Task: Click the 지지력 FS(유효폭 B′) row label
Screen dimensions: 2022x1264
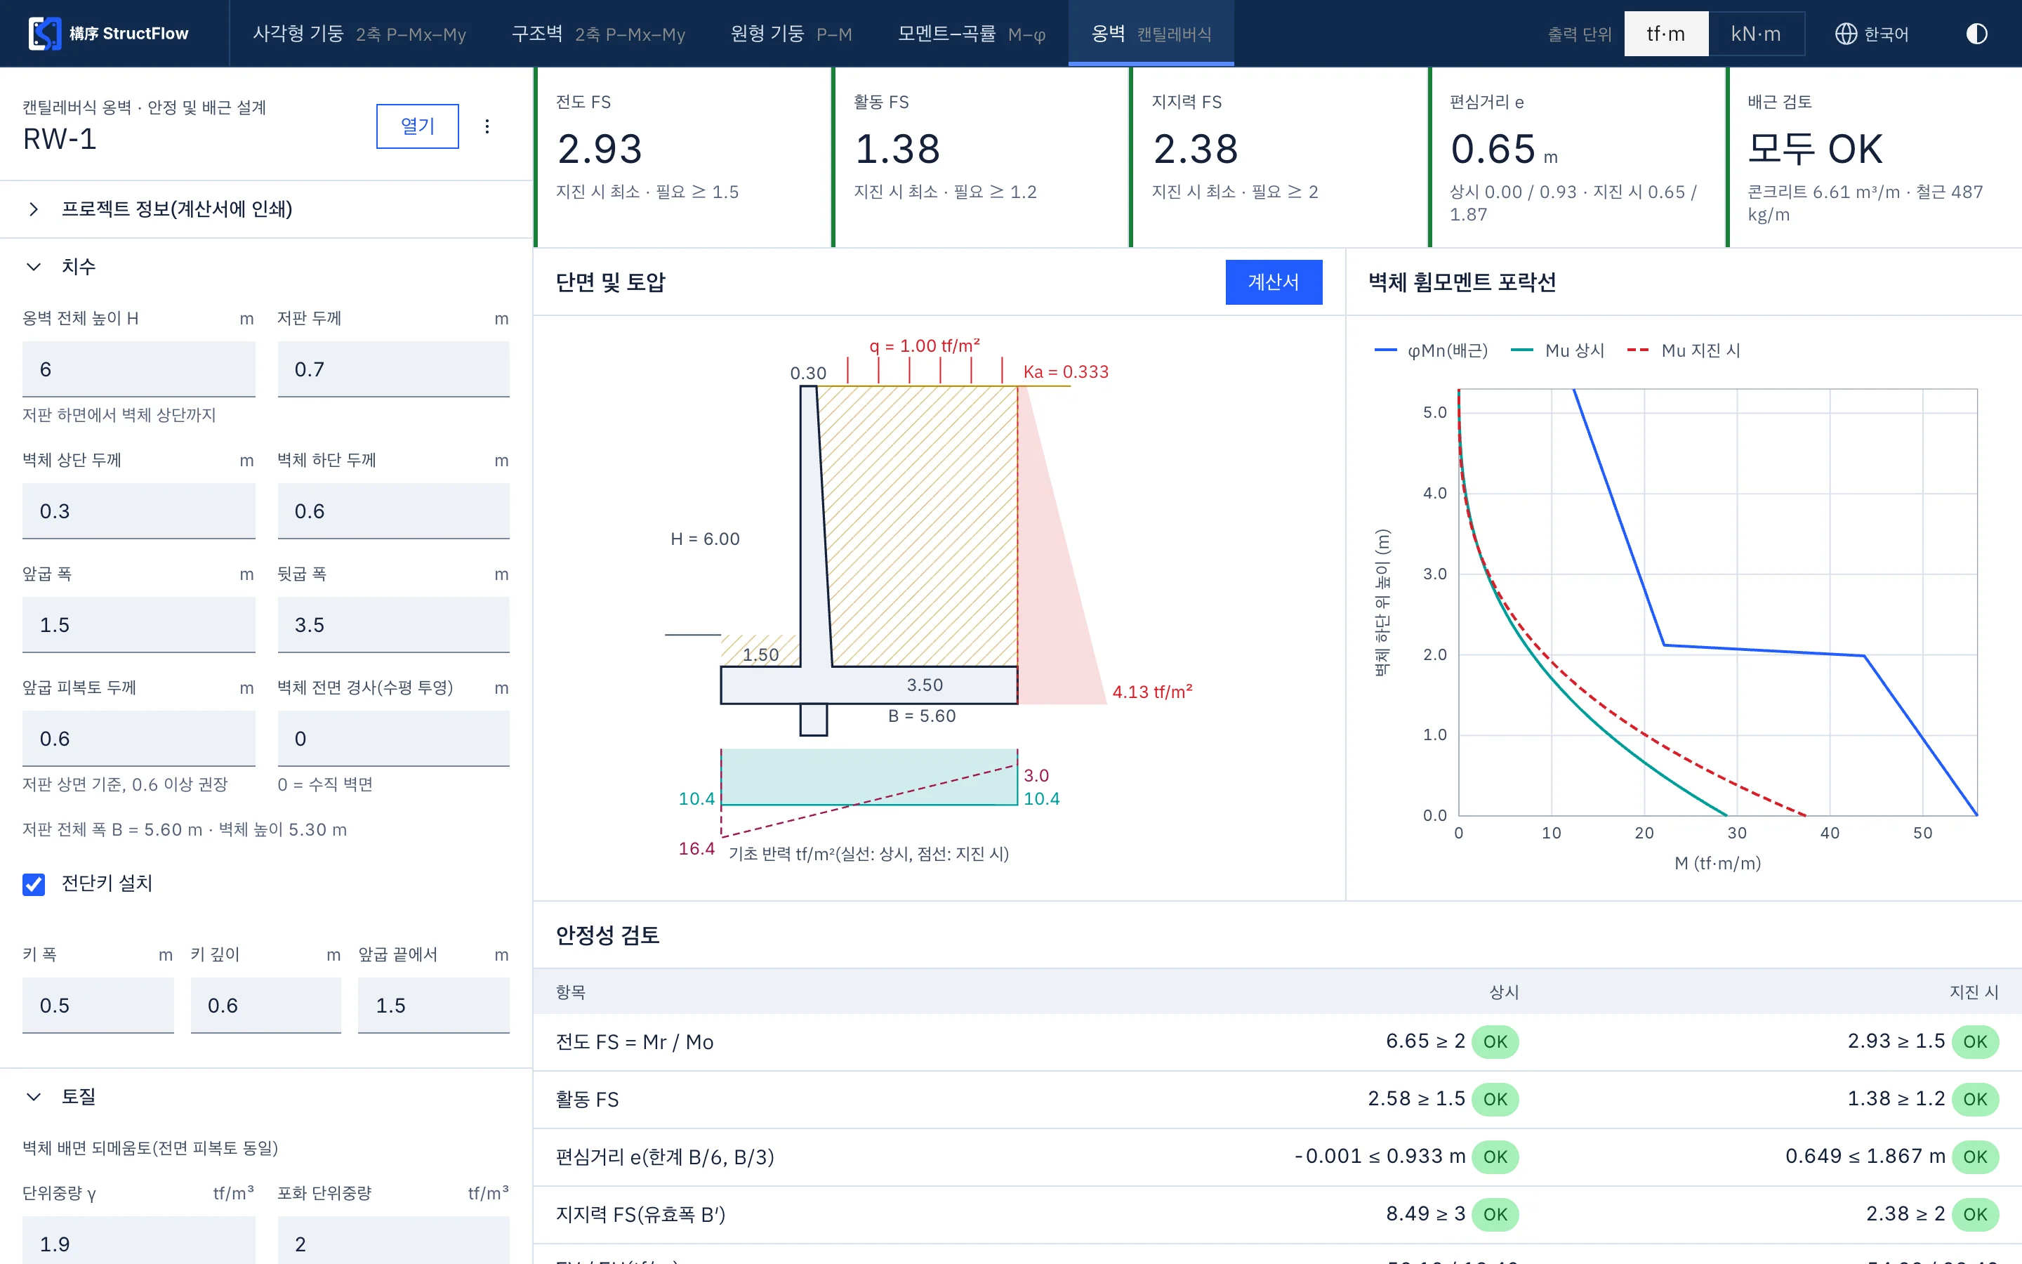Action: 641,1215
